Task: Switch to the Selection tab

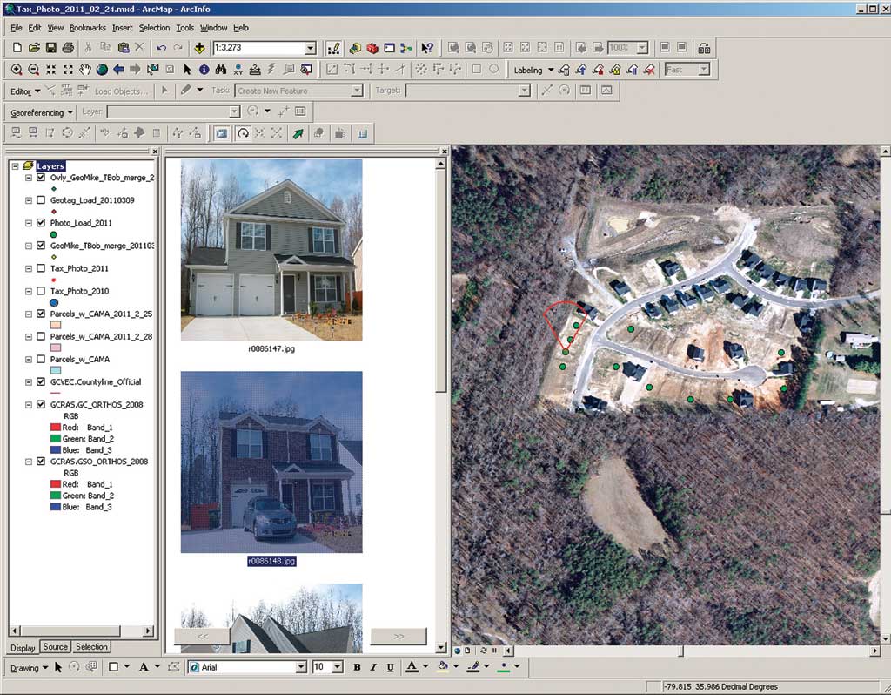Action: 91,646
